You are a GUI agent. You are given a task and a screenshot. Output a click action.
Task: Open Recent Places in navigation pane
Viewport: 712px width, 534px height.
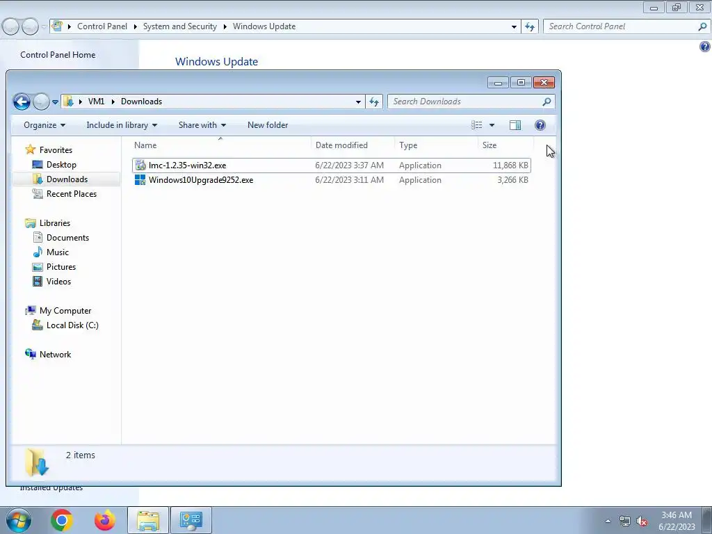click(72, 194)
